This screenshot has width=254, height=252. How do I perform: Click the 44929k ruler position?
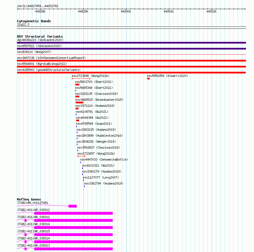pos(83,11)
